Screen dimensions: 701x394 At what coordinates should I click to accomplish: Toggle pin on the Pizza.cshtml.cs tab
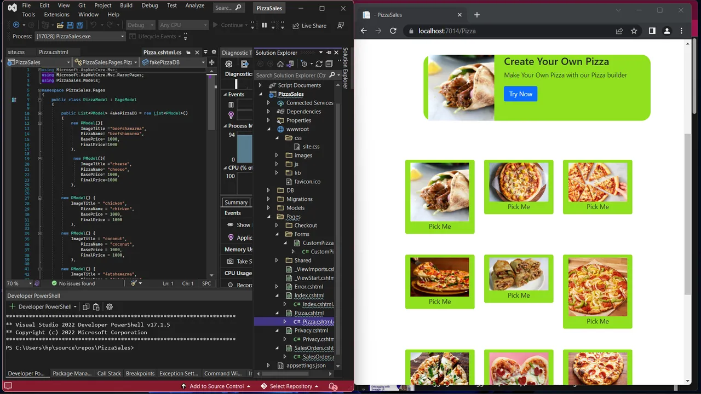click(187, 53)
